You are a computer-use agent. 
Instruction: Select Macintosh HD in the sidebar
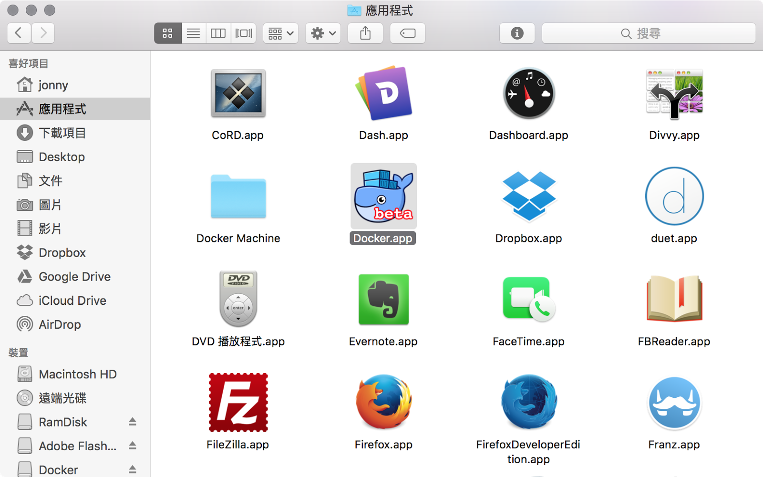pos(75,374)
